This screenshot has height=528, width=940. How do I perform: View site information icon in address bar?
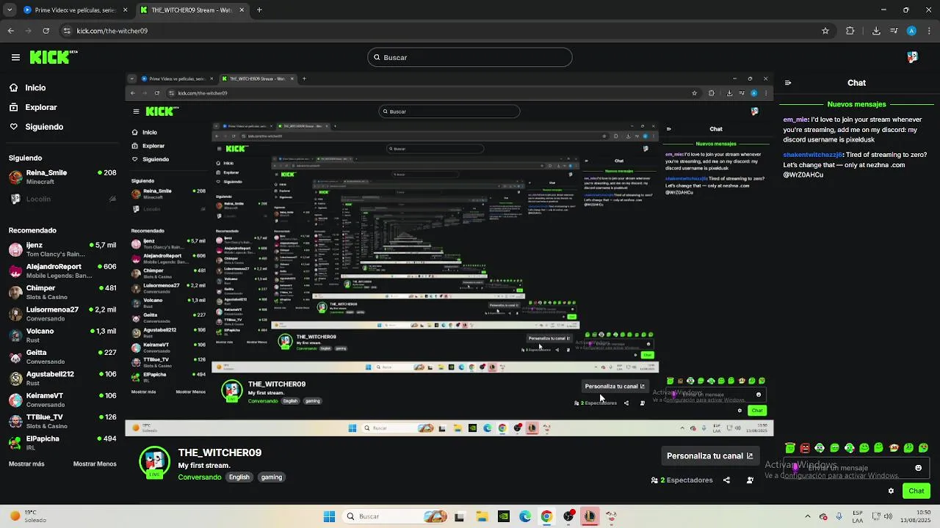[x=67, y=31]
